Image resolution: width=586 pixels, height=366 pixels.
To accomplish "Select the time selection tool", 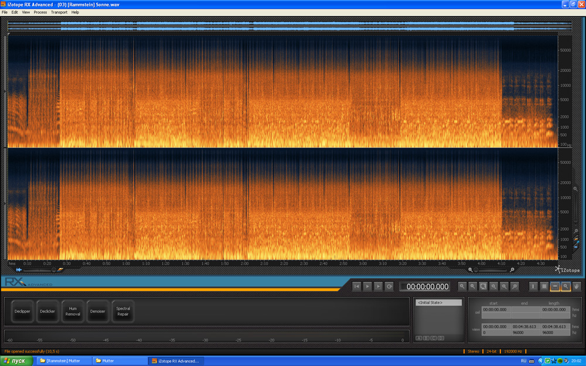I will [533, 286].
